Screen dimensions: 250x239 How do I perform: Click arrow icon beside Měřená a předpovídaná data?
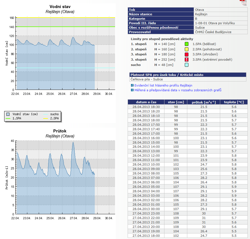point(132,90)
